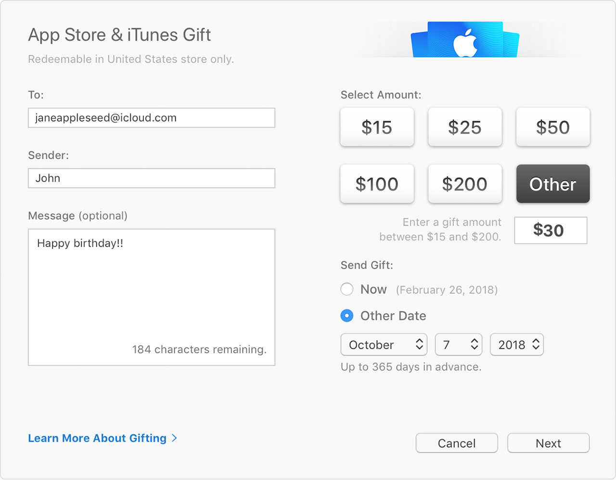Click inside the Message text area
Image resolution: width=616 pixels, height=480 pixels.
152,297
